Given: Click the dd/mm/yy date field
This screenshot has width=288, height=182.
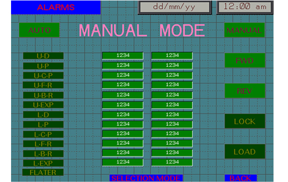Looking at the screenshot, I should (x=175, y=7).
